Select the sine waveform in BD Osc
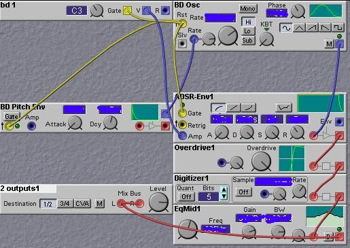Screen dimensions: 350x248 286,28
